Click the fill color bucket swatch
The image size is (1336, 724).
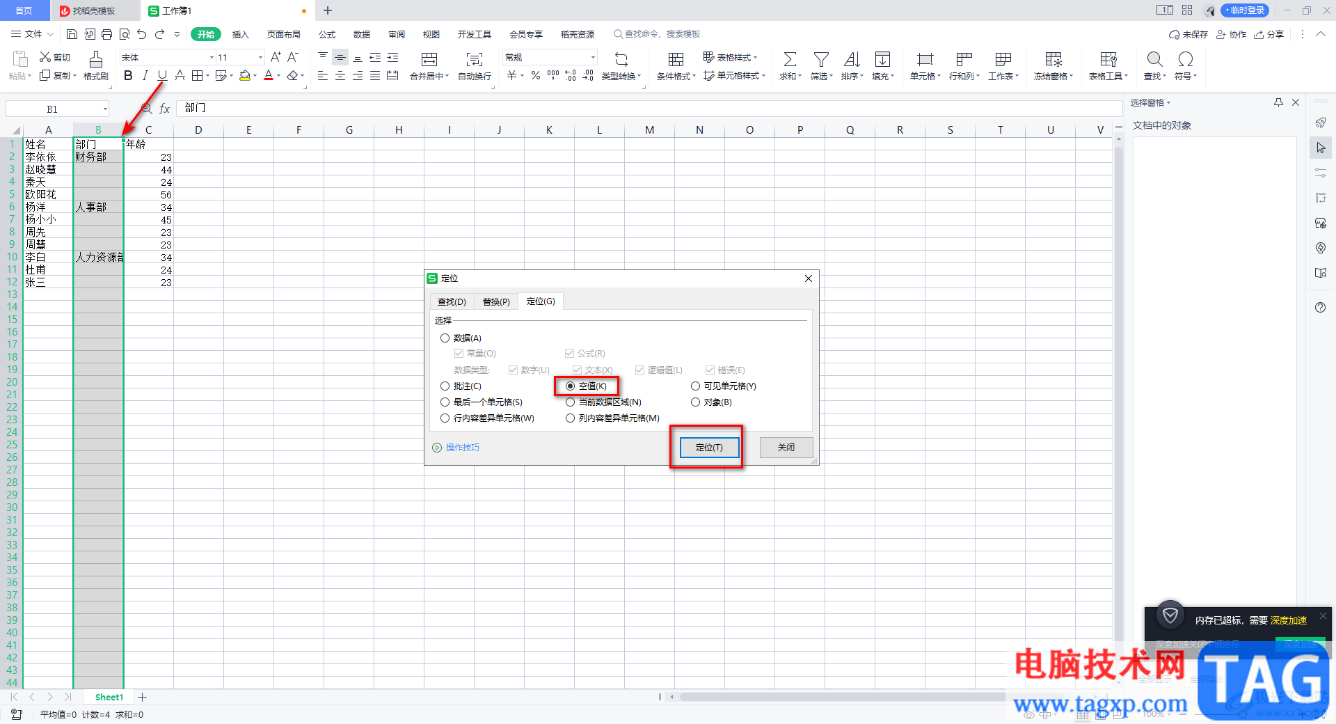coord(245,75)
